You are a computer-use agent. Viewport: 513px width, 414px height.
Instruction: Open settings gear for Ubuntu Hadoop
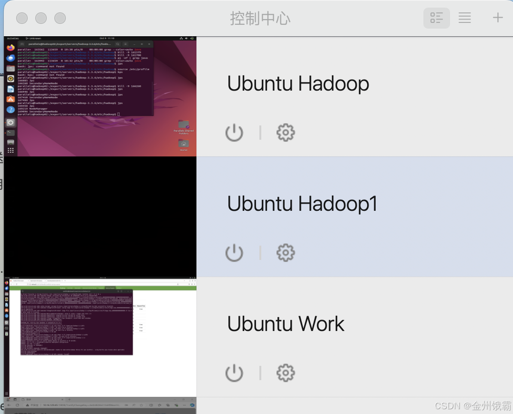[x=286, y=133]
